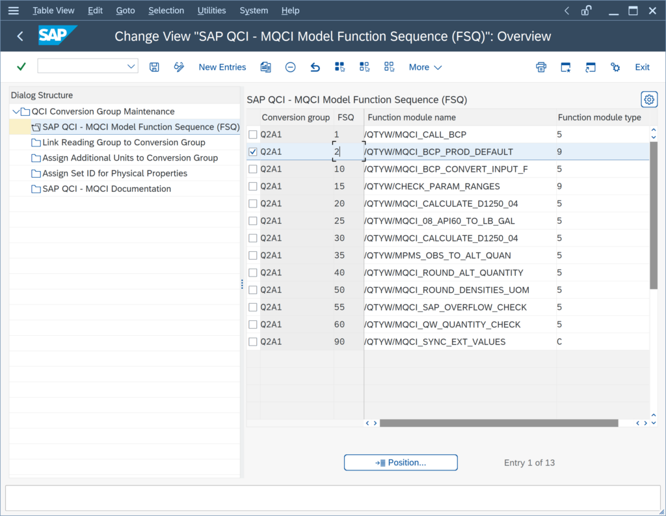
Task: Click the /QTYW/CHECK_PARAM_RANGES cell
Action: (460, 186)
